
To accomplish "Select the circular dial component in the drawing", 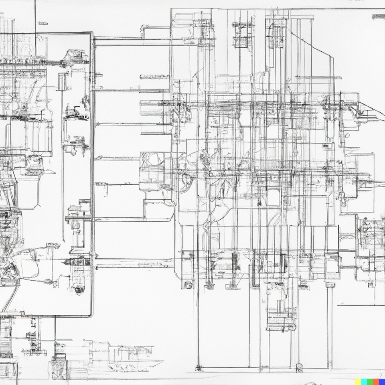I will pos(186,183).
